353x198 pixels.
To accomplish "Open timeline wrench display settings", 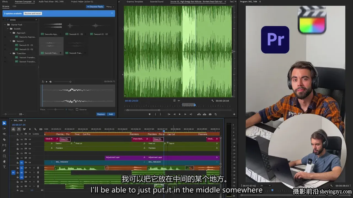I will [x=35, y=129].
